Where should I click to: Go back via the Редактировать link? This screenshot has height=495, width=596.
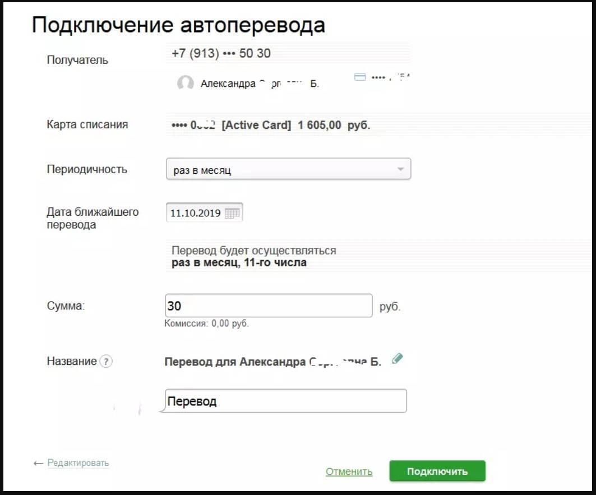(78, 463)
